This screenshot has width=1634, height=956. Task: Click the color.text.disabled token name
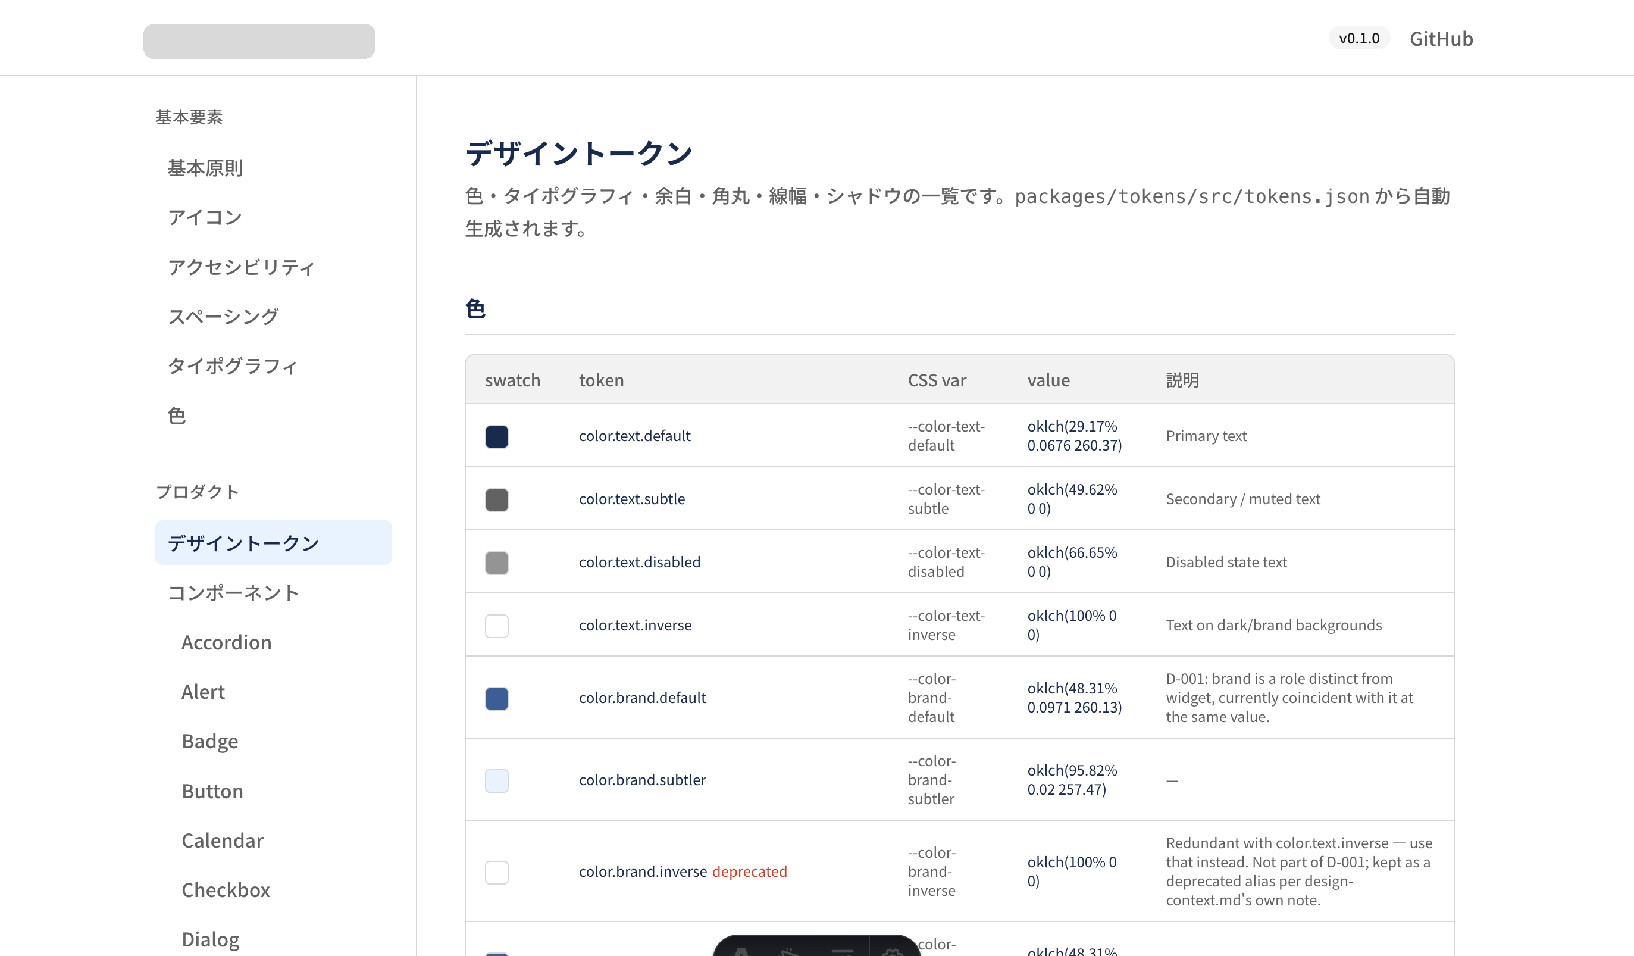pyautogui.click(x=639, y=562)
